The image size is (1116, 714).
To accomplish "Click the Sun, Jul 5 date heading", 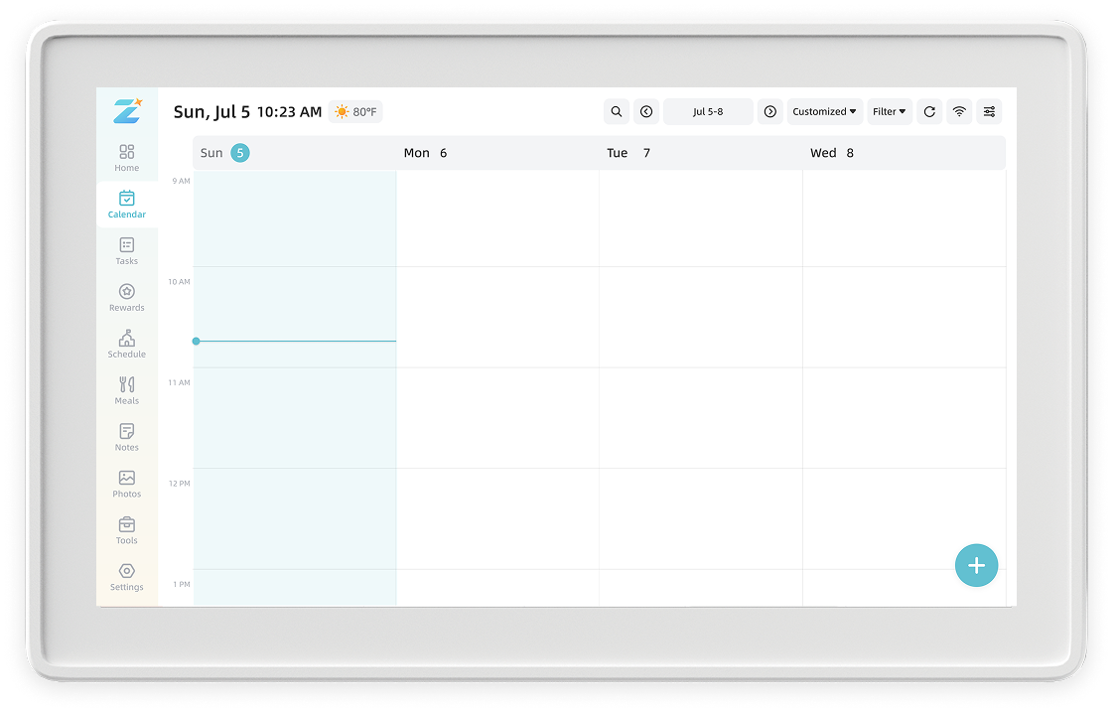I will (x=212, y=112).
